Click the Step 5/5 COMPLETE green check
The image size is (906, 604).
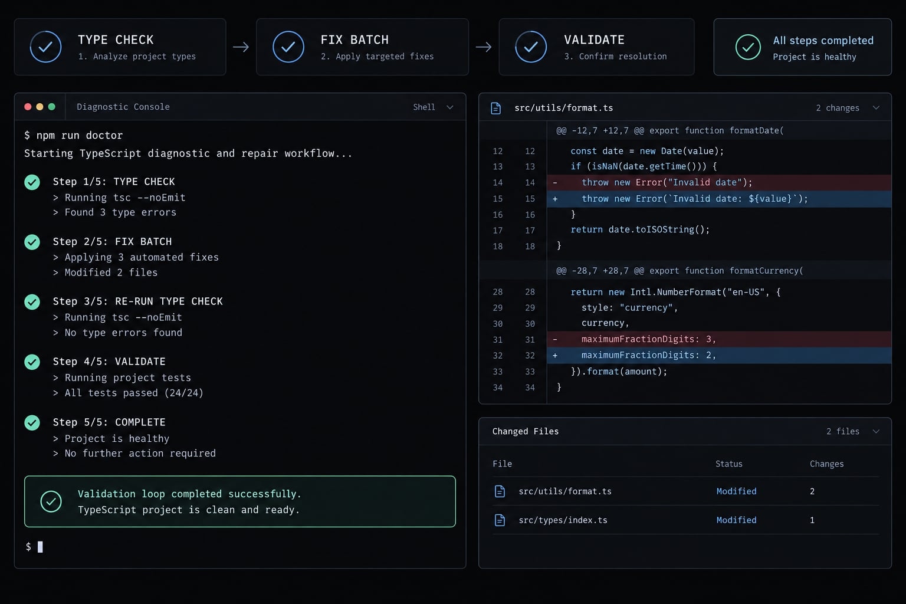click(32, 423)
